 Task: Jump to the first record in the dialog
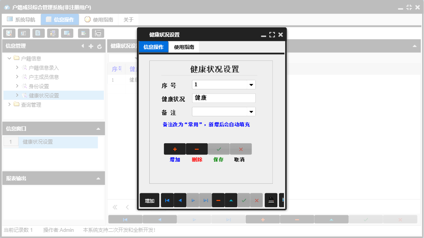pyautogui.click(x=167, y=200)
